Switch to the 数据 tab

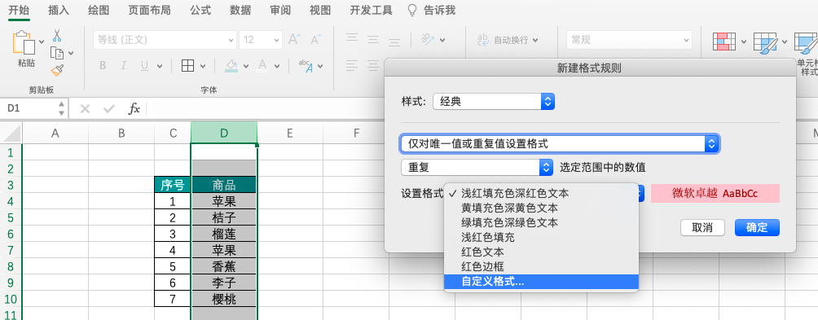tap(240, 10)
